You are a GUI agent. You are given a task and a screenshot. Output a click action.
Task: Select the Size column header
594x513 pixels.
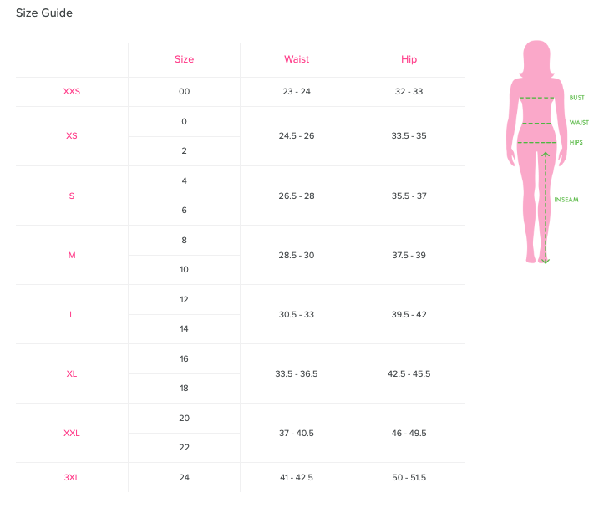pyautogui.click(x=184, y=59)
